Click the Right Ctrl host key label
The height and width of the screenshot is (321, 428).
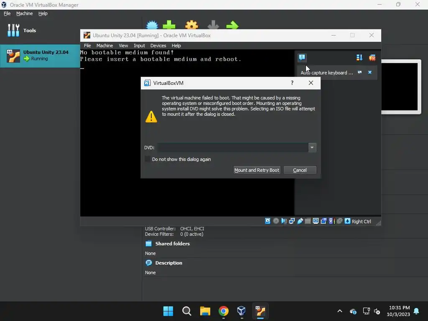(x=362, y=222)
